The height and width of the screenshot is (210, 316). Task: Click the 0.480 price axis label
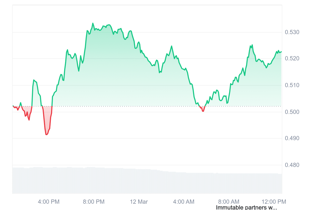[x=292, y=165]
